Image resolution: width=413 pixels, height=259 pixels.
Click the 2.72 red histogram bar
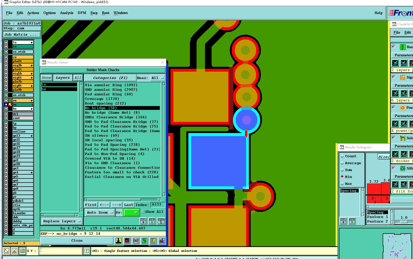click(374, 189)
